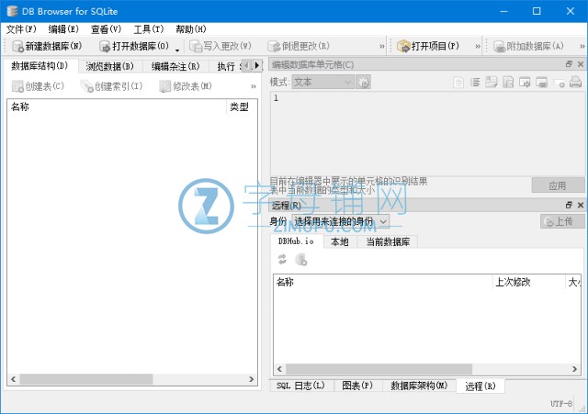Open the 工具 menu
Viewport: 588px width, 414px height.
149,29
